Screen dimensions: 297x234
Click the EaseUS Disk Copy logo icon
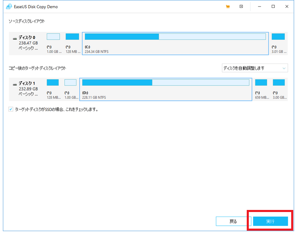pyautogui.click(x=8, y=7)
